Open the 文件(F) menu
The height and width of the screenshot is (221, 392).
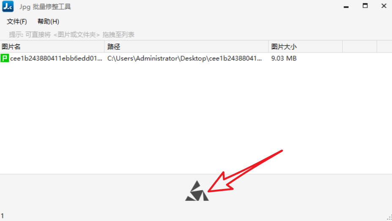(x=17, y=22)
